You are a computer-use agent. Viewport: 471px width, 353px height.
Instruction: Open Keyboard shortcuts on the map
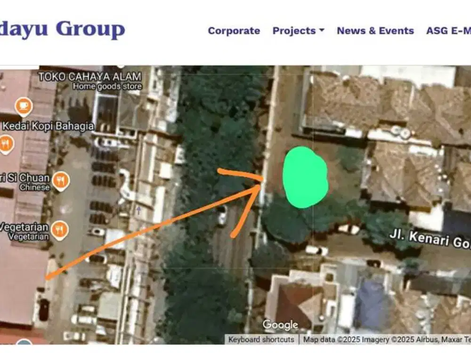(x=261, y=339)
